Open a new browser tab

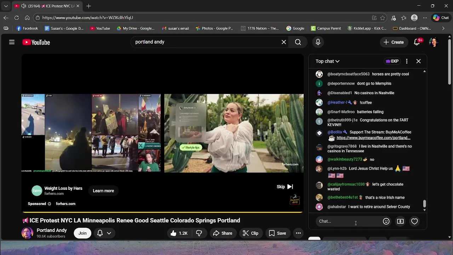point(88,6)
